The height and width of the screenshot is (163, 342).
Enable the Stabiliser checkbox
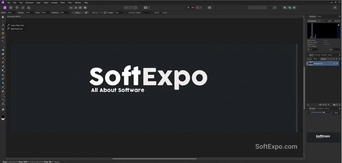point(91,13)
